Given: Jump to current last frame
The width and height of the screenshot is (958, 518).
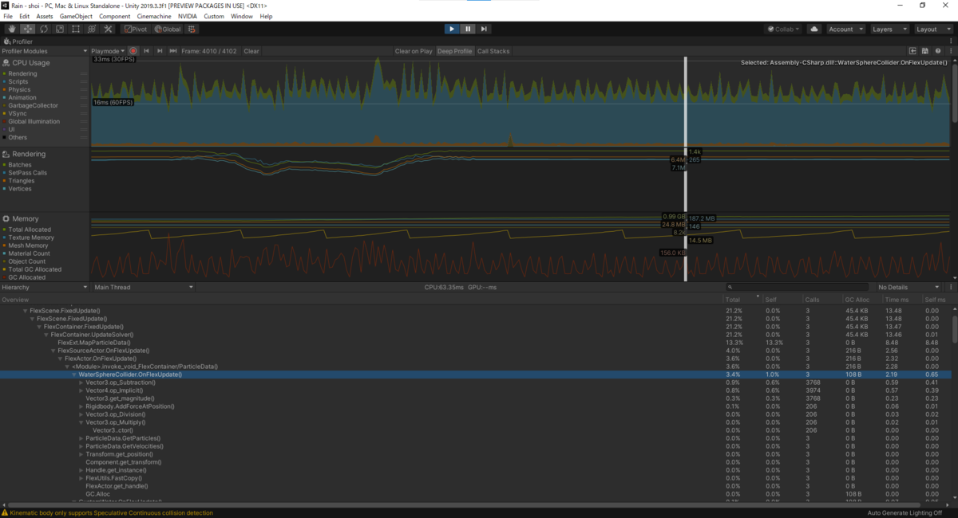Looking at the screenshot, I should [x=173, y=51].
